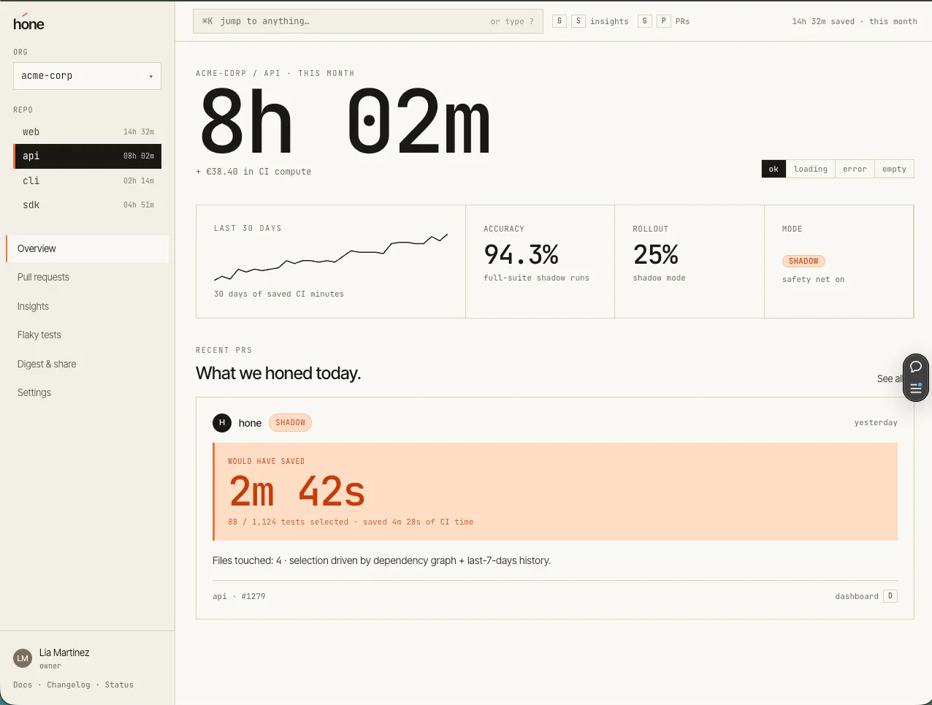Select the cli repo
This screenshot has width=932, height=705.
coord(88,180)
